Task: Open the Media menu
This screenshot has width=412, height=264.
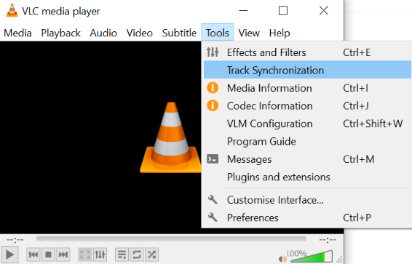Action: pos(17,33)
